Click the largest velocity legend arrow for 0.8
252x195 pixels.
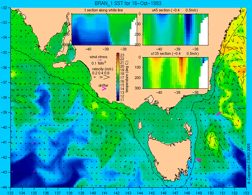click(107, 77)
